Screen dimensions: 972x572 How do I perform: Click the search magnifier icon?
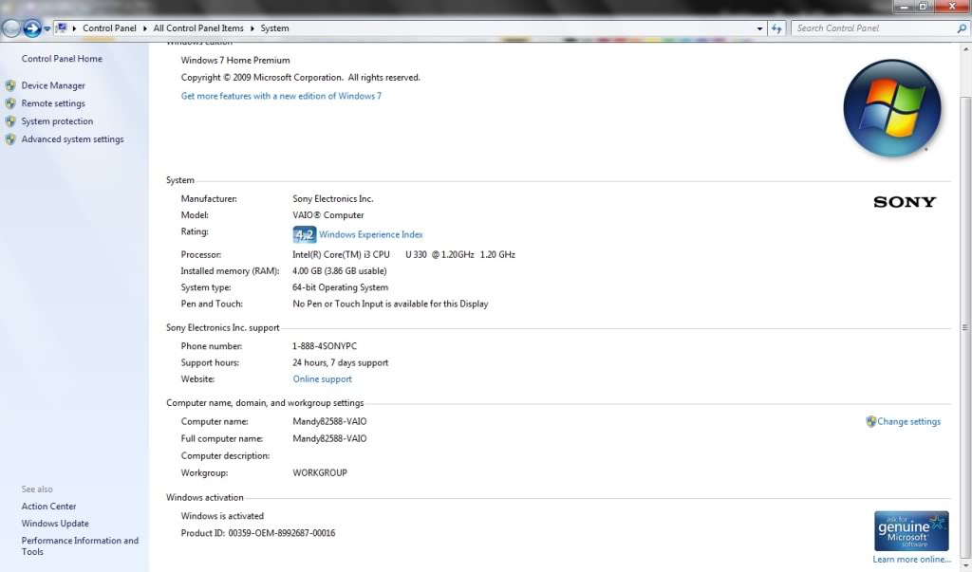point(962,28)
